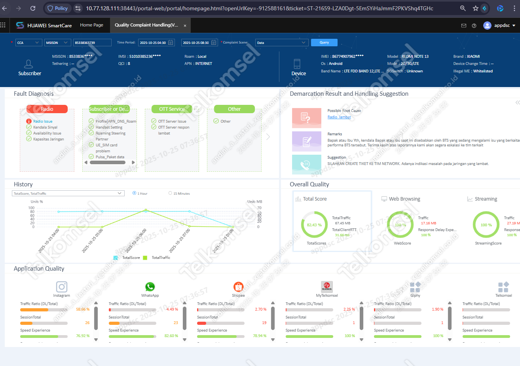Click the Kapasitas Jaringan check status
This screenshot has height=366, width=520.
[29, 139]
